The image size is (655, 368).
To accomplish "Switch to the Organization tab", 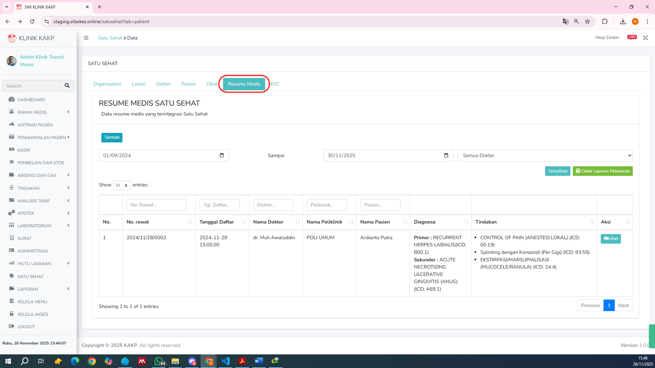I will click(107, 84).
